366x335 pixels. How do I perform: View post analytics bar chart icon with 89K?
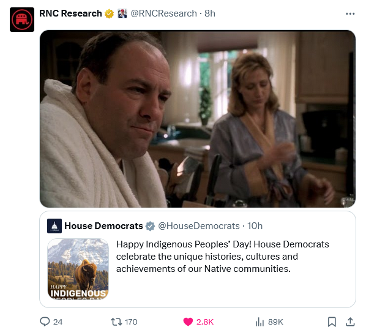click(x=260, y=322)
